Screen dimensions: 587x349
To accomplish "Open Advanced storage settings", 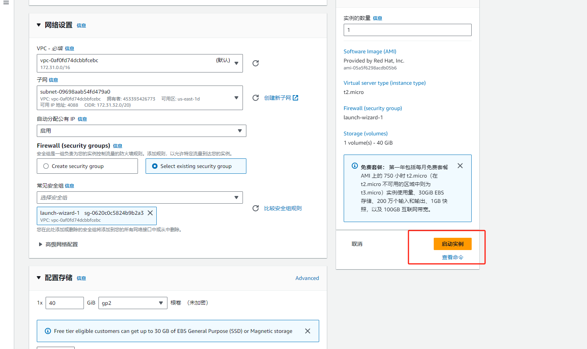I will pyautogui.click(x=307, y=278).
